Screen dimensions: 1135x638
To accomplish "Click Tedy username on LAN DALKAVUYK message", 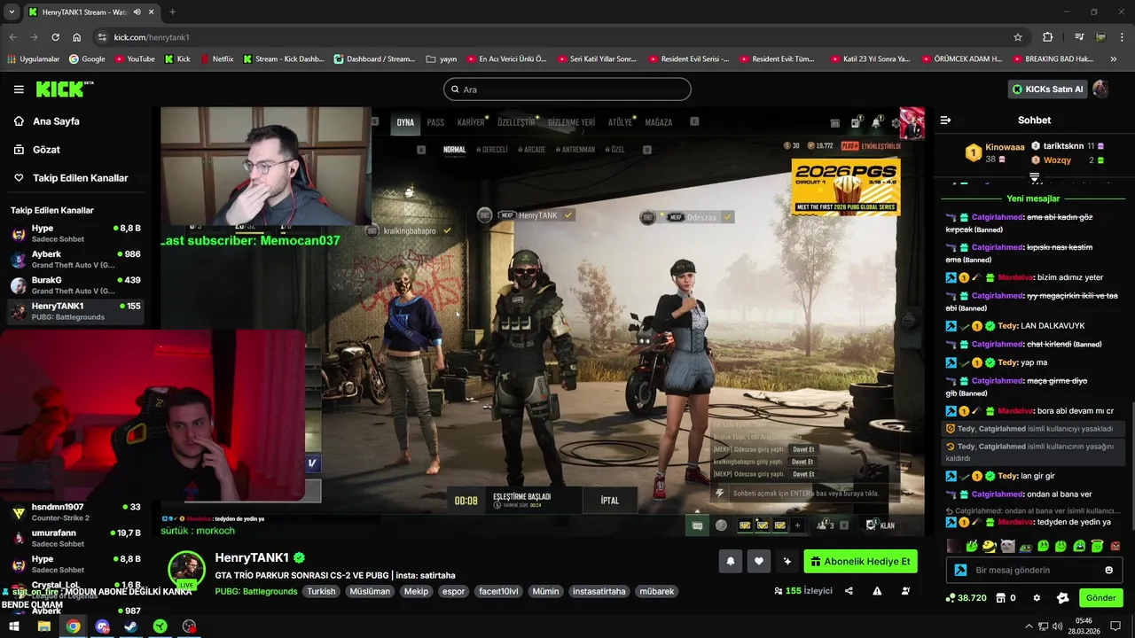I will click(1007, 326).
